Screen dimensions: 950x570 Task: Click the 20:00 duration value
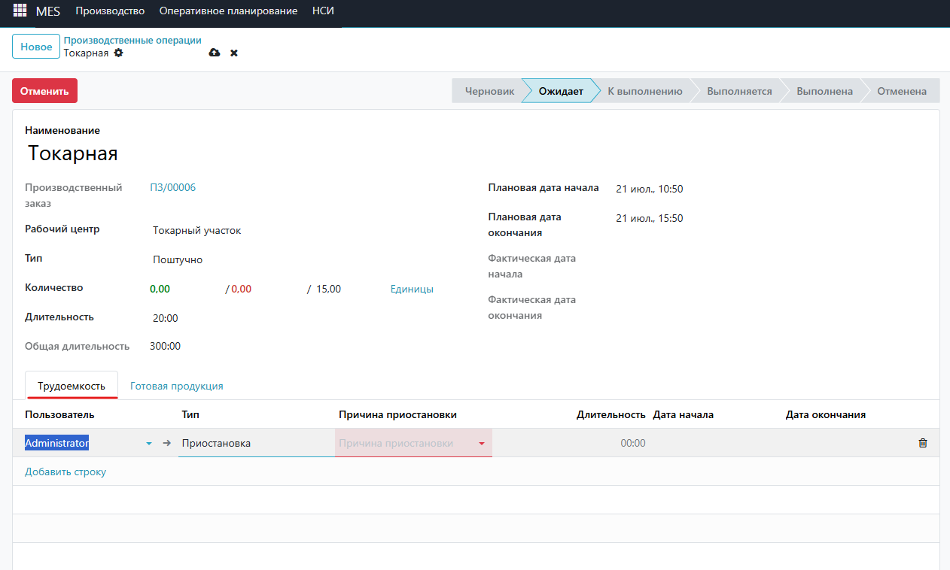[166, 318]
